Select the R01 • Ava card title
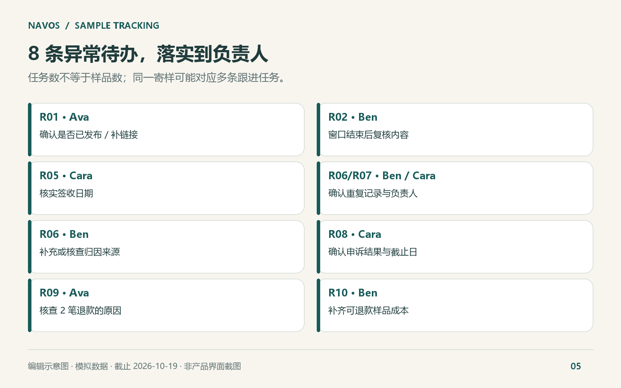The width and height of the screenshot is (621, 388). coord(64,117)
